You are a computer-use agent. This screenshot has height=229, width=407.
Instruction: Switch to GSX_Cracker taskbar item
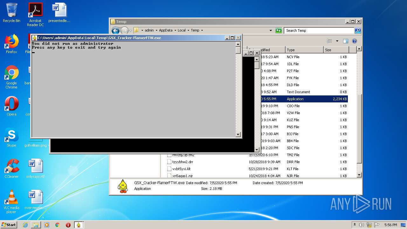(79, 225)
